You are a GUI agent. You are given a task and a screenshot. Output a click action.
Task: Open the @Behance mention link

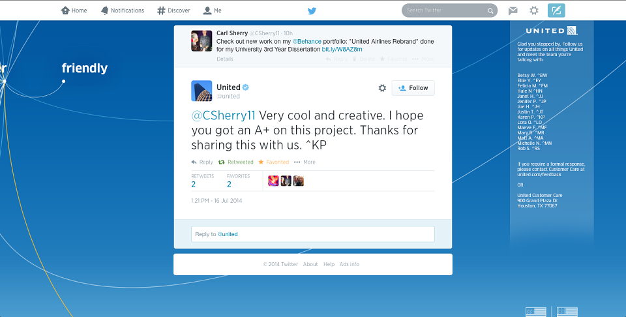306,42
